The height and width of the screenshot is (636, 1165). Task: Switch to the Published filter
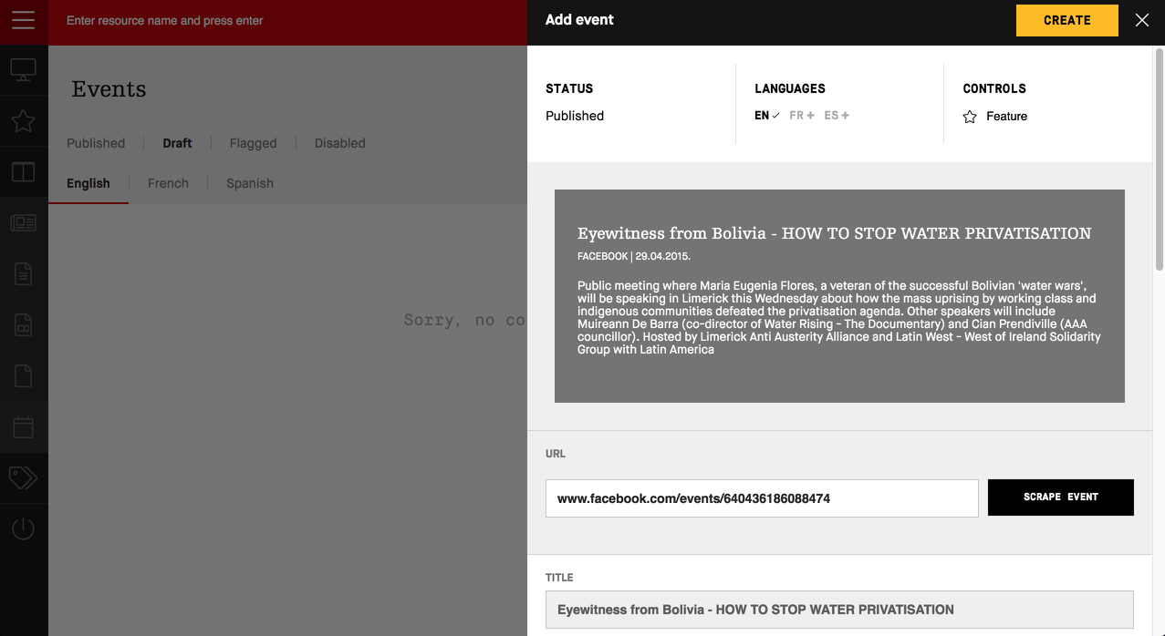point(96,143)
